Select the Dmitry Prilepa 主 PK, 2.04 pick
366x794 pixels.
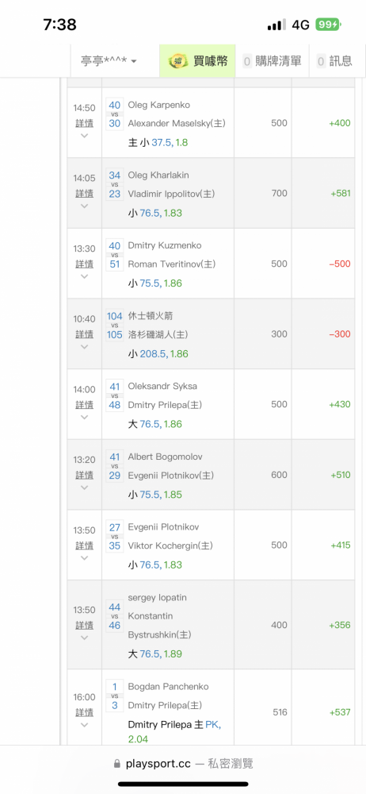(x=174, y=732)
